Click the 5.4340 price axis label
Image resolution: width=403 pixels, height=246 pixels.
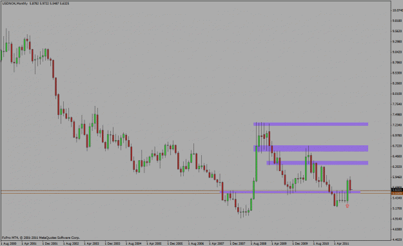397,198
